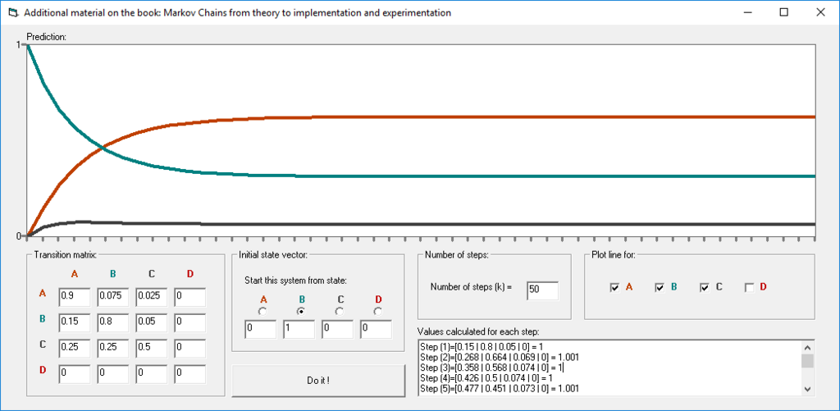
Task: Enable plot line checkbox for D
Action: (x=750, y=288)
